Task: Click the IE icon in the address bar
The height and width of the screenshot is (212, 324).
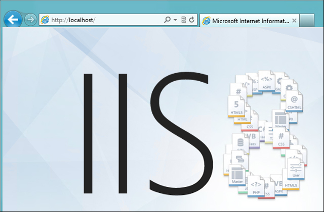Action: click(x=45, y=20)
